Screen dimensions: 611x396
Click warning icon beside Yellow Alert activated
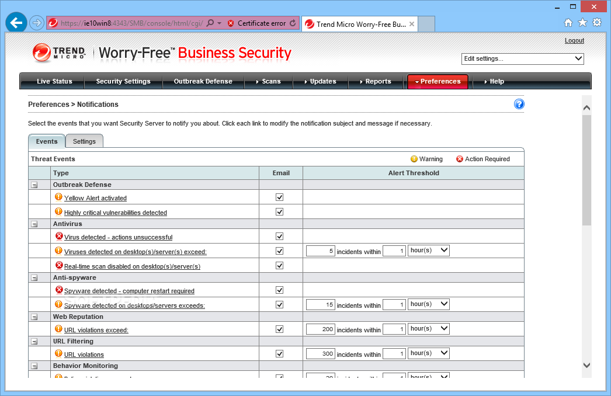[x=58, y=197]
